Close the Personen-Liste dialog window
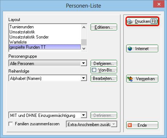This screenshot has width=167, height=138. (159, 4)
